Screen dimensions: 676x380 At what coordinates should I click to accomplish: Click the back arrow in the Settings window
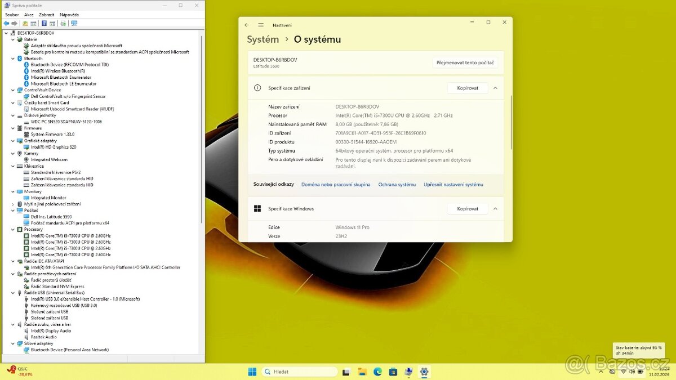pyautogui.click(x=246, y=25)
